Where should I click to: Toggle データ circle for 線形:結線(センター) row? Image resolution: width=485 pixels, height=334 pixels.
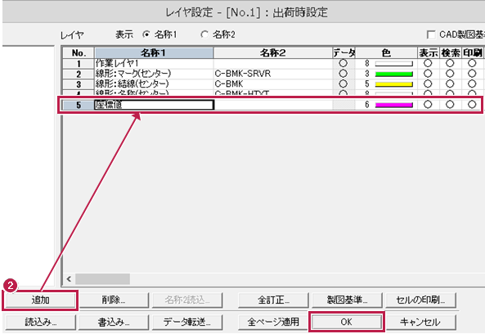[343, 83]
